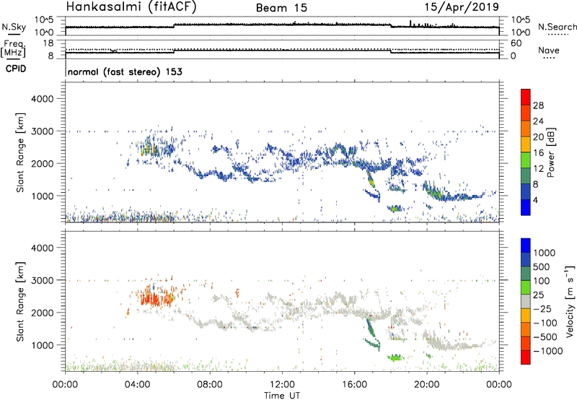Pick the red bottom segment of velocity colorbar
The width and height of the screenshot is (577, 400).
(x=526, y=357)
